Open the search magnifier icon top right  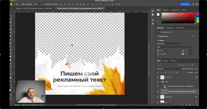(x=193, y=4)
